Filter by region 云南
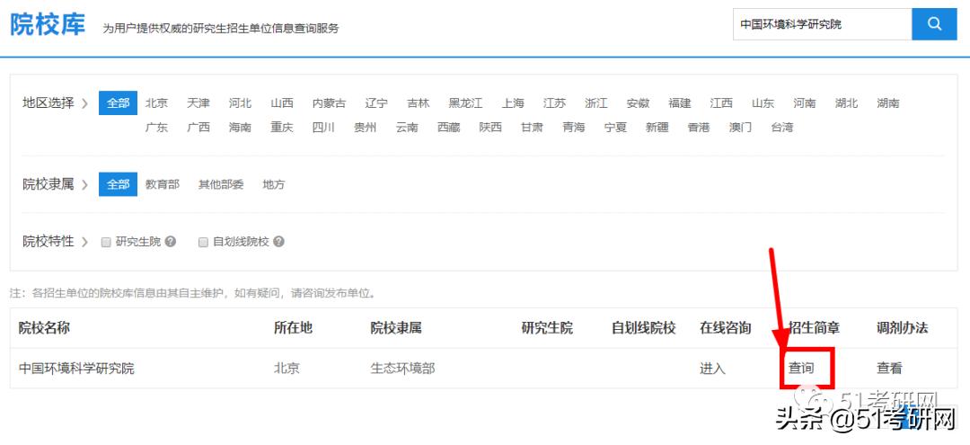This screenshot has width=970, height=445. click(x=407, y=127)
